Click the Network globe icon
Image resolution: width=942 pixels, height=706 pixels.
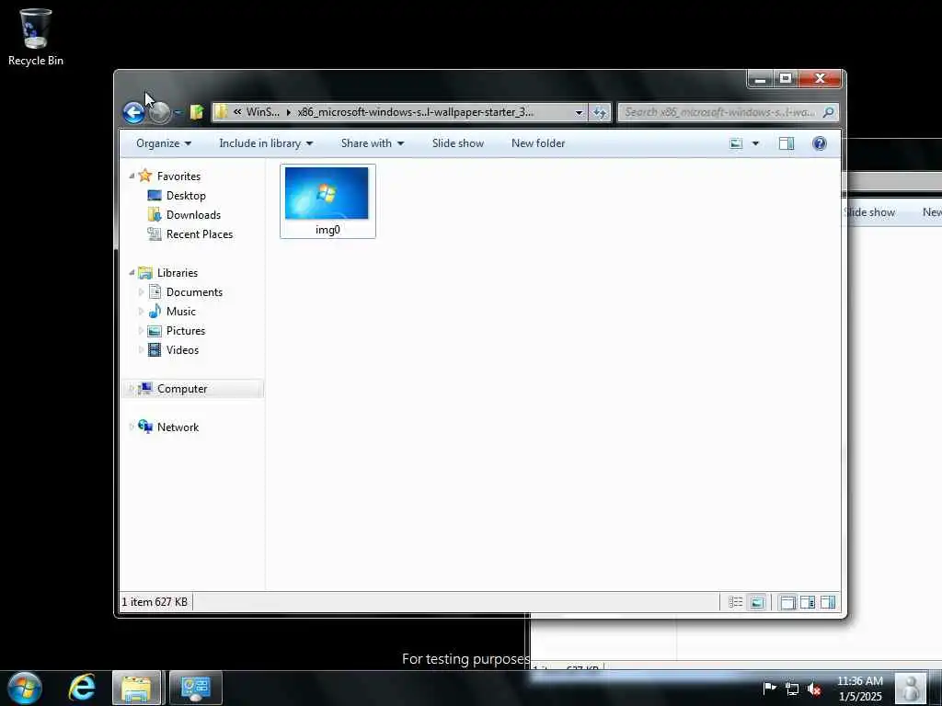[144, 427]
